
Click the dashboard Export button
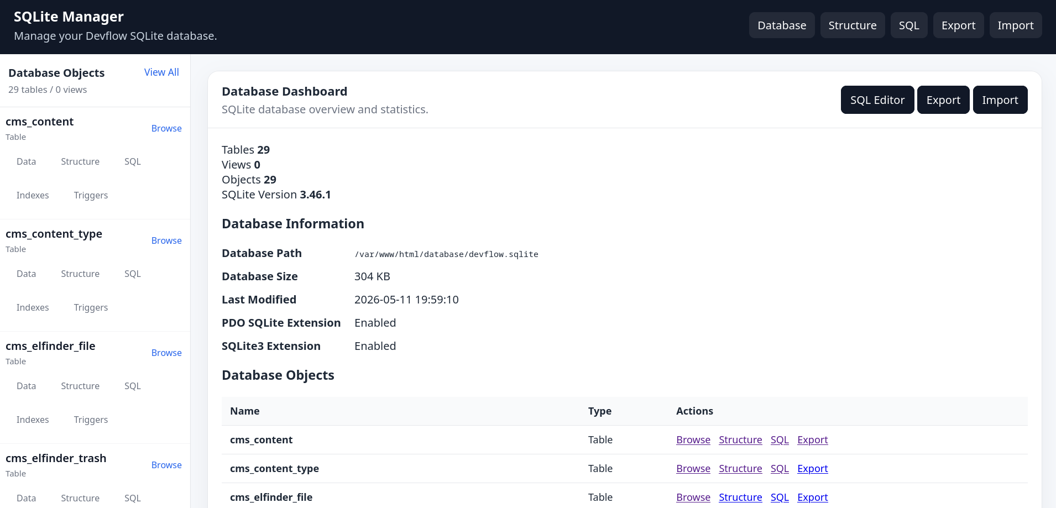[x=943, y=100]
